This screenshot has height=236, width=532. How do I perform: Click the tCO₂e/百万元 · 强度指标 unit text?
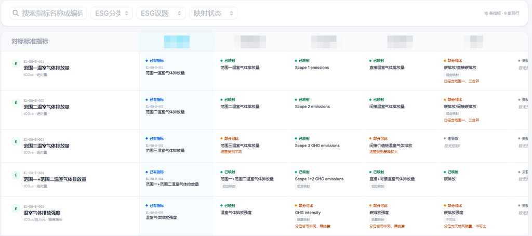[x=43, y=219]
